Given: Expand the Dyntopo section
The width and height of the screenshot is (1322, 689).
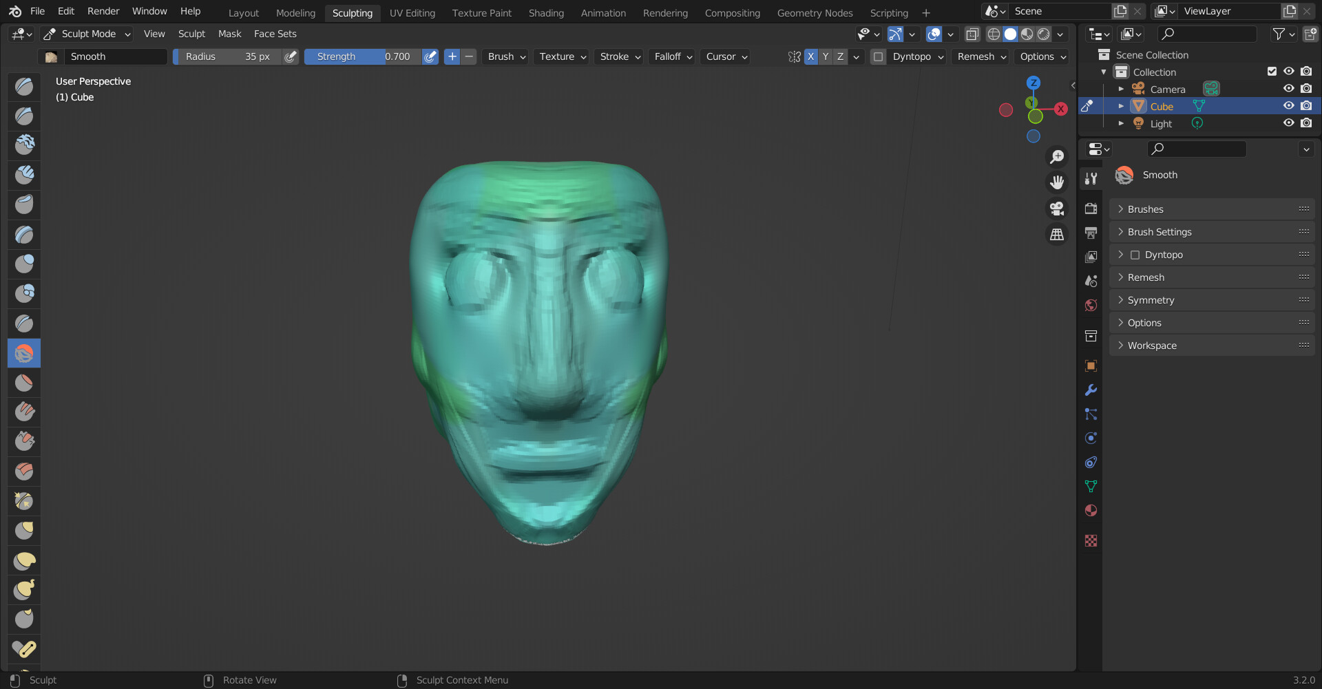Looking at the screenshot, I should 1162,255.
